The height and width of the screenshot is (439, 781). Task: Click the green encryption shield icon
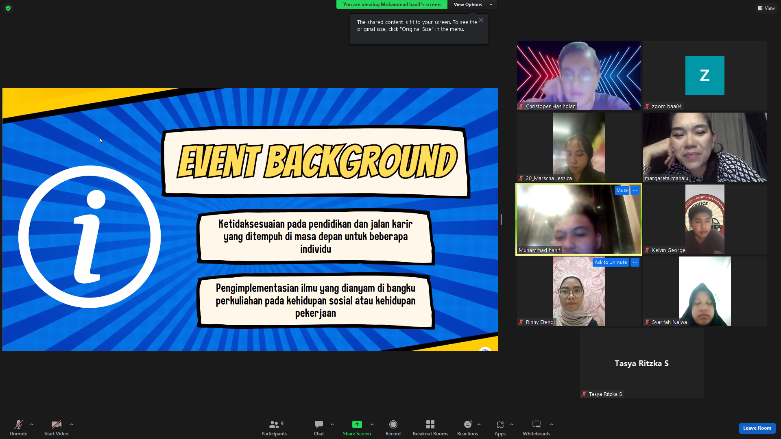click(x=8, y=8)
